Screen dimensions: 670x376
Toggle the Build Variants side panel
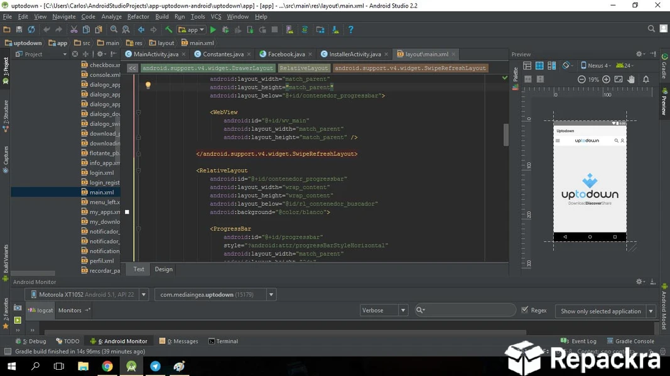point(6,262)
